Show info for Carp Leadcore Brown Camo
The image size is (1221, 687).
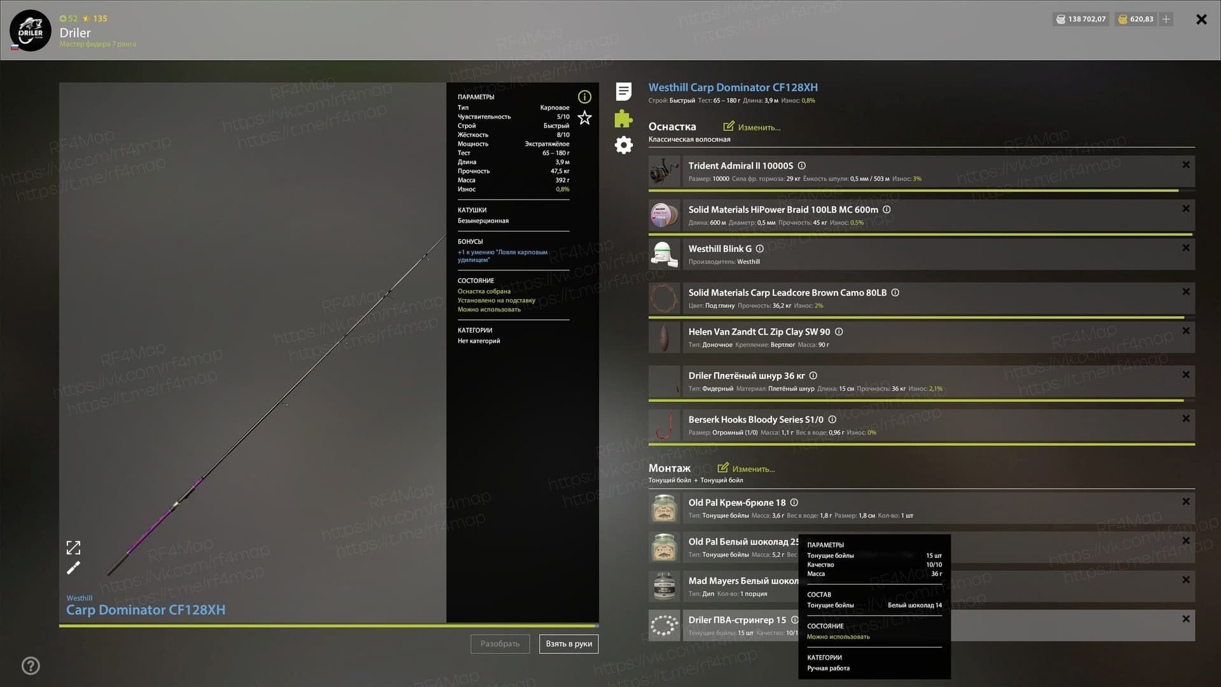pos(895,293)
